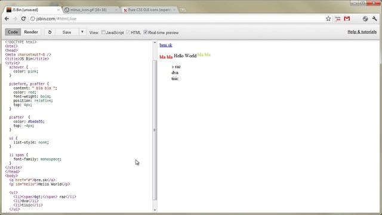Click the 'dva' list item in preview
This screenshot has height=215, width=382.
tap(175, 73)
